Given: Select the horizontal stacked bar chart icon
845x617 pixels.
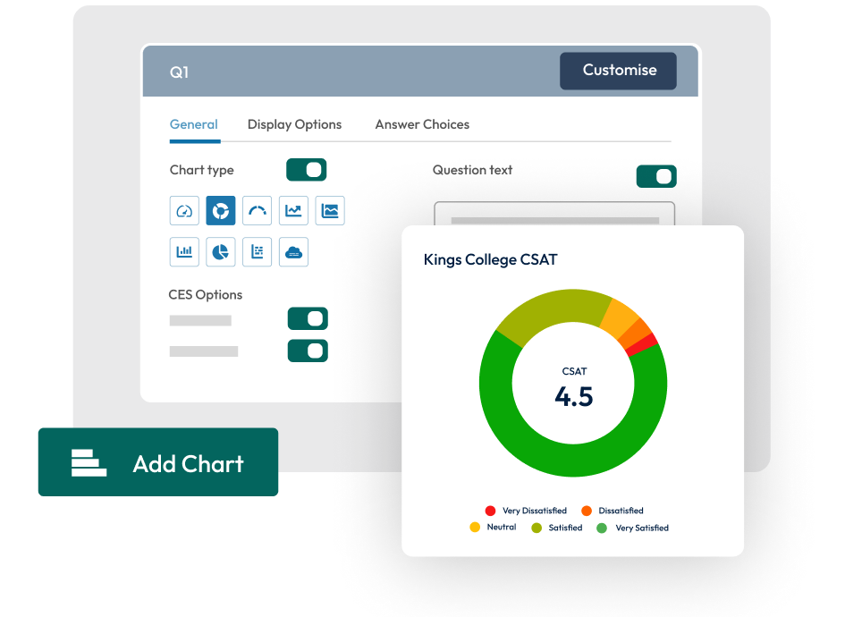Looking at the screenshot, I should pyautogui.click(x=258, y=252).
